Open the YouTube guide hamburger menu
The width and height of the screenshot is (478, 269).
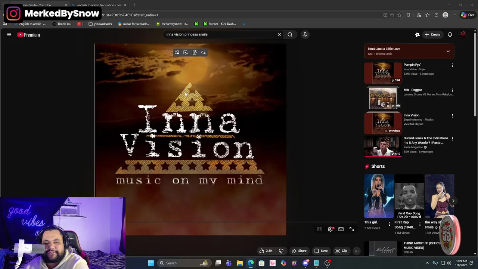point(9,35)
